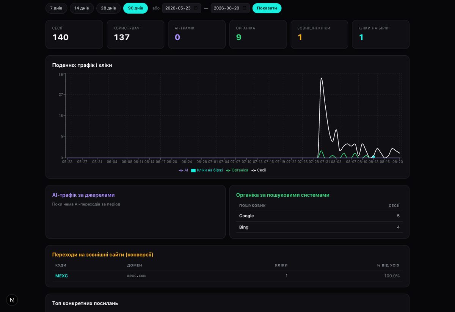The height and width of the screenshot is (312, 455).
Task: Click the AI-трафік за джерелами heading
Action: coord(83,195)
